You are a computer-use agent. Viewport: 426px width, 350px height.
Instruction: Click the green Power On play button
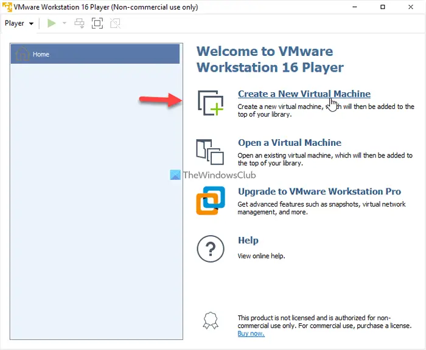click(51, 23)
